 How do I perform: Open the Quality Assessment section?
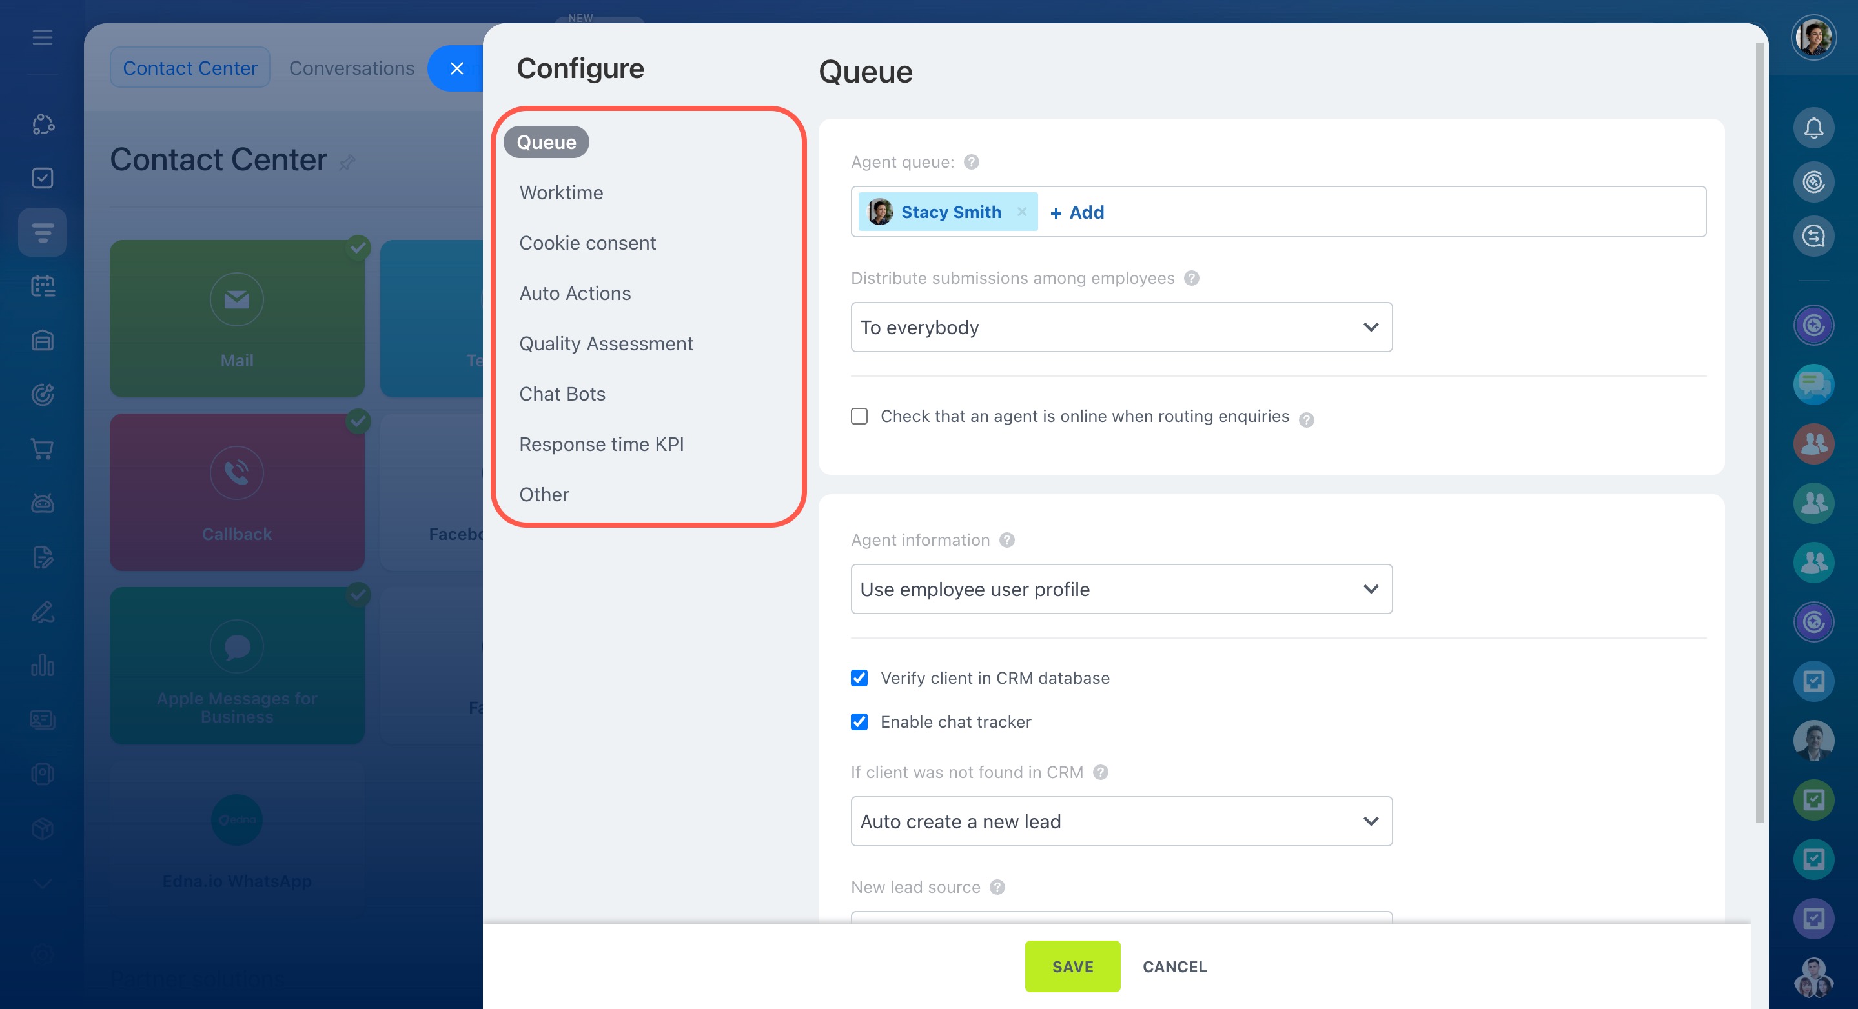[606, 344]
